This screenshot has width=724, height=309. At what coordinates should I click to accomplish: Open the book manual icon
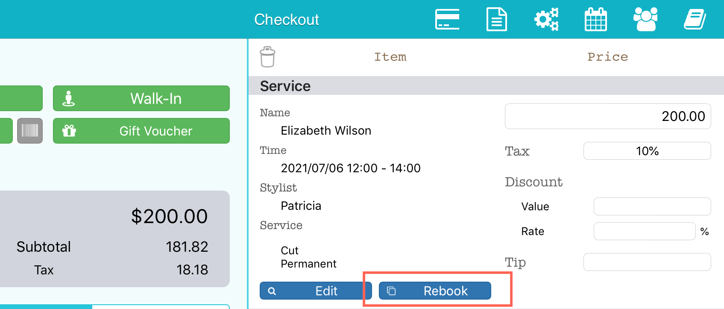[x=695, y=20]
